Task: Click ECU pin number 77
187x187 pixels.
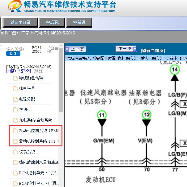Action: [x=175, y=170]
